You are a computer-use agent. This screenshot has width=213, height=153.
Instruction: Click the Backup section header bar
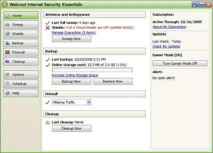click(94, 51)
